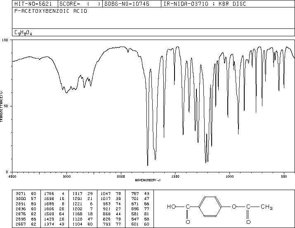Click the 100 transmittance axis label
Screen dimensions: 295x228
pos(5,40)
